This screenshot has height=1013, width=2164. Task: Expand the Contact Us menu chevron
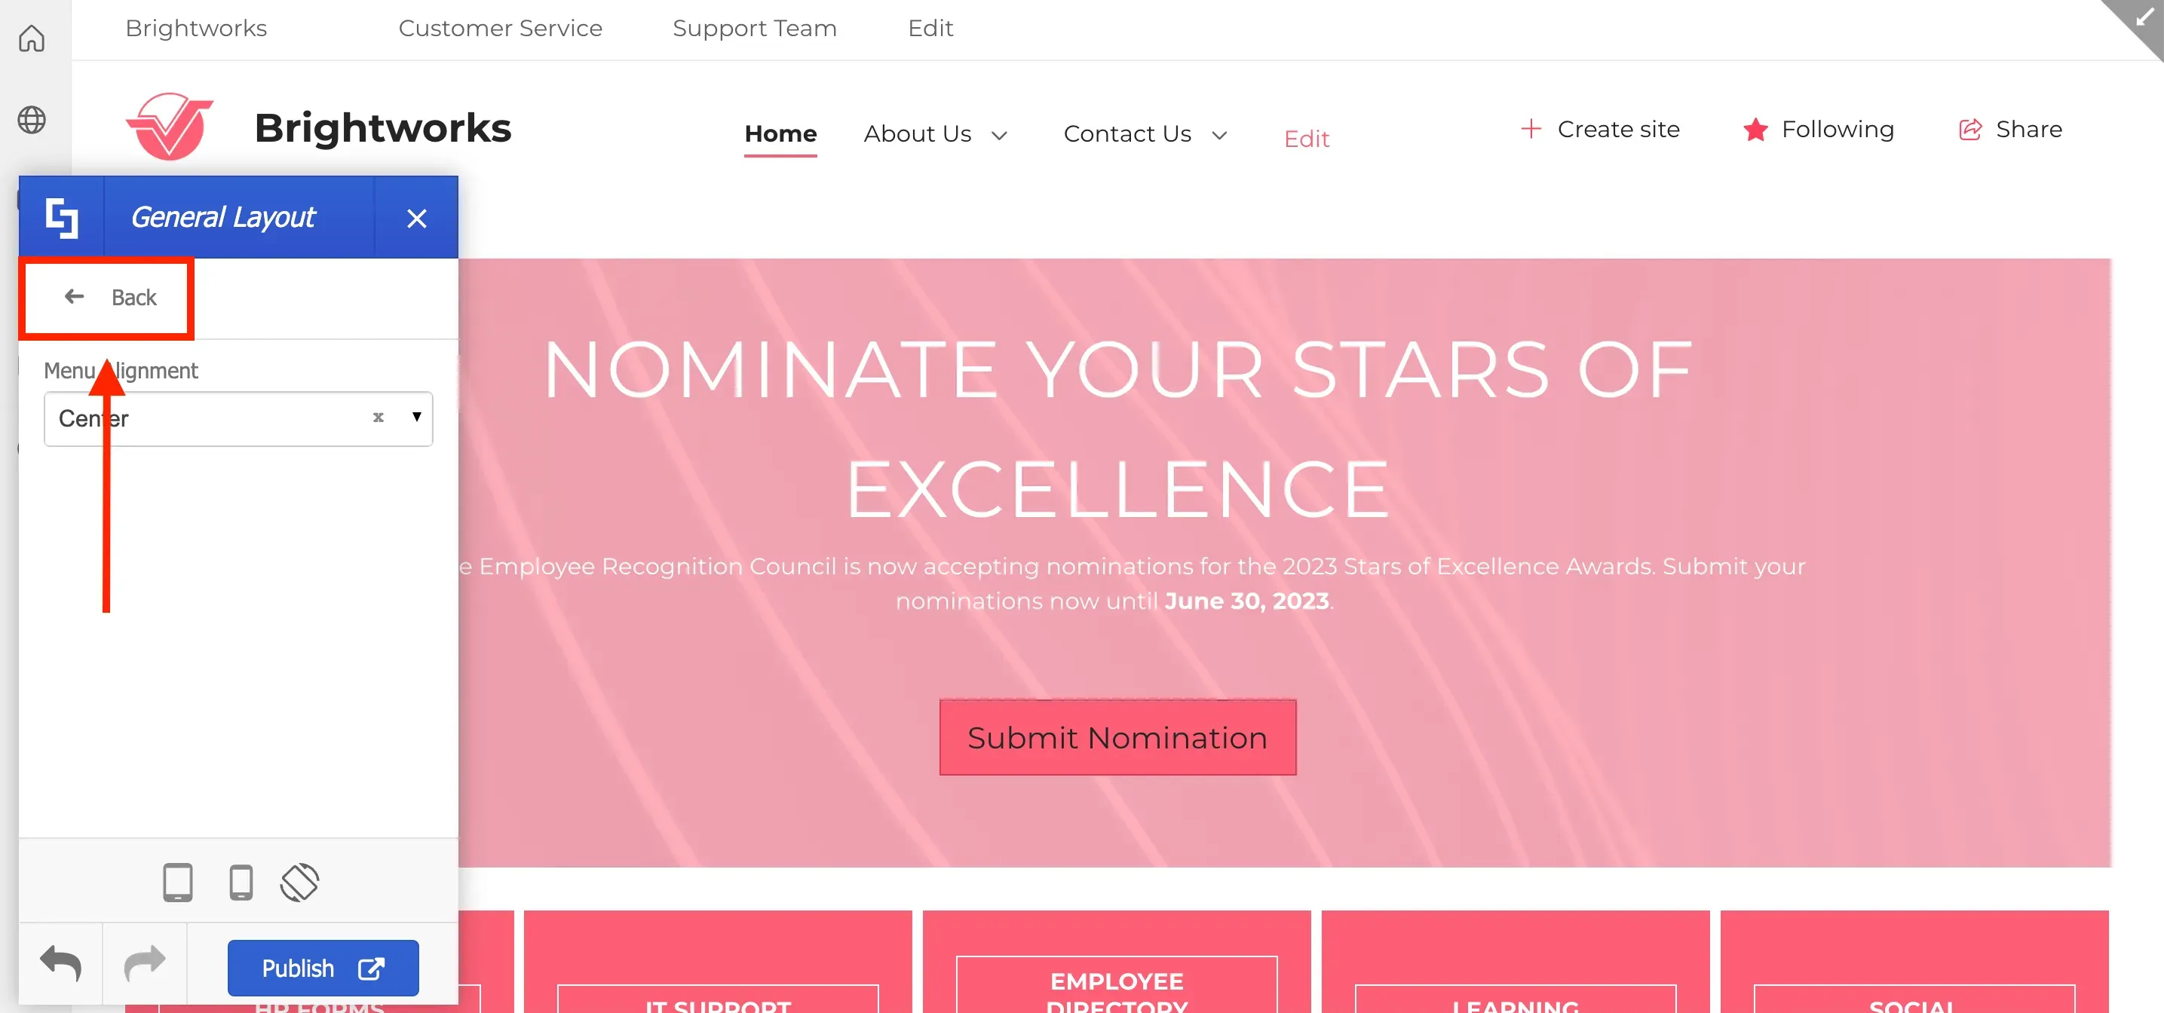coord(1220,135)
